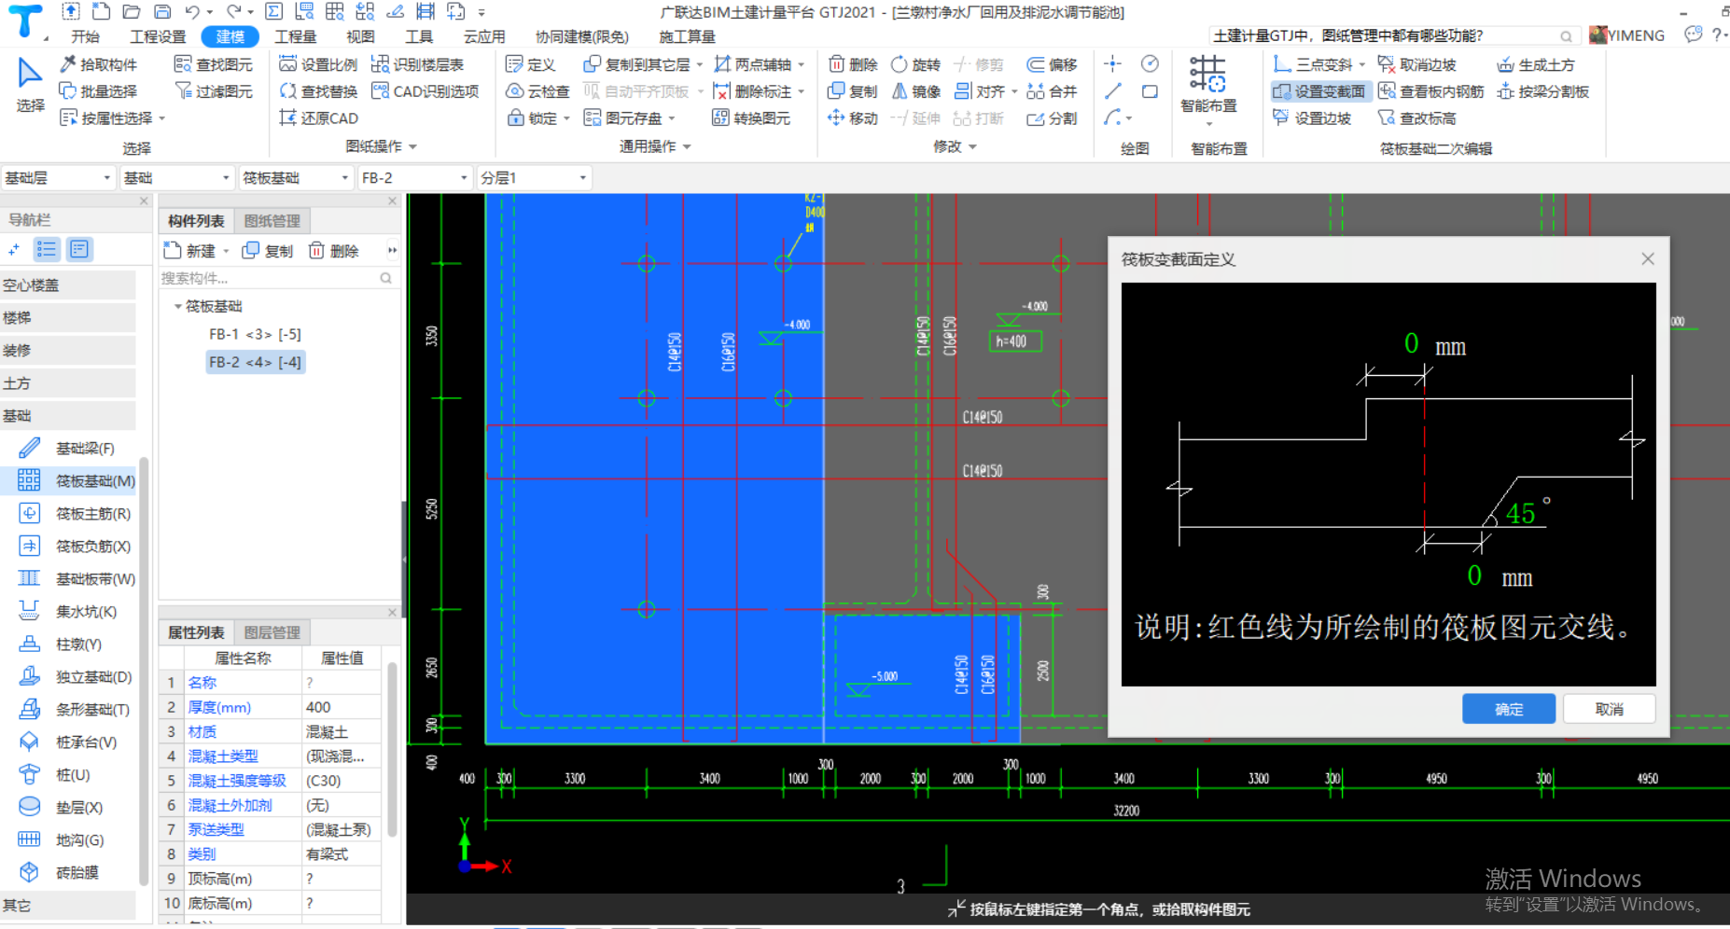Expand the 修改 group arrow
The image size is (1730, 929).
coord(972,147)
